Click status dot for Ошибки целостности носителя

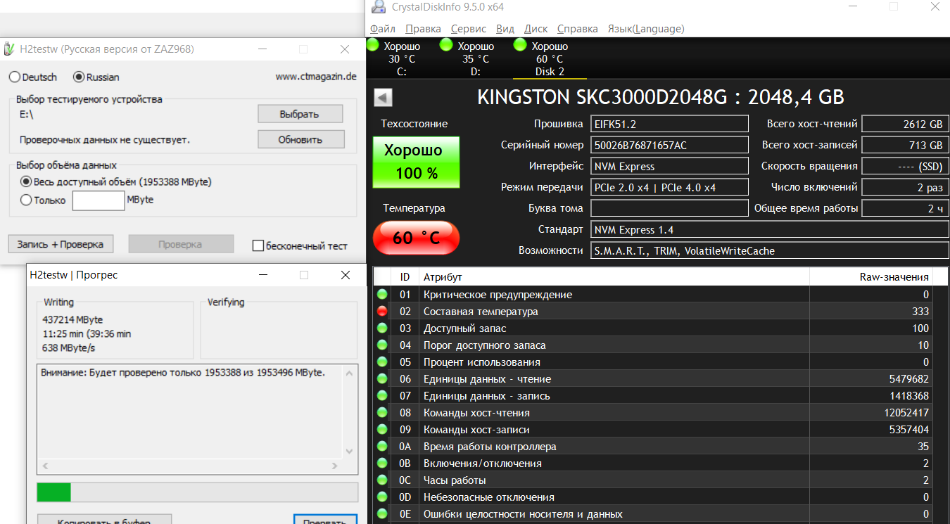point(382,514)
